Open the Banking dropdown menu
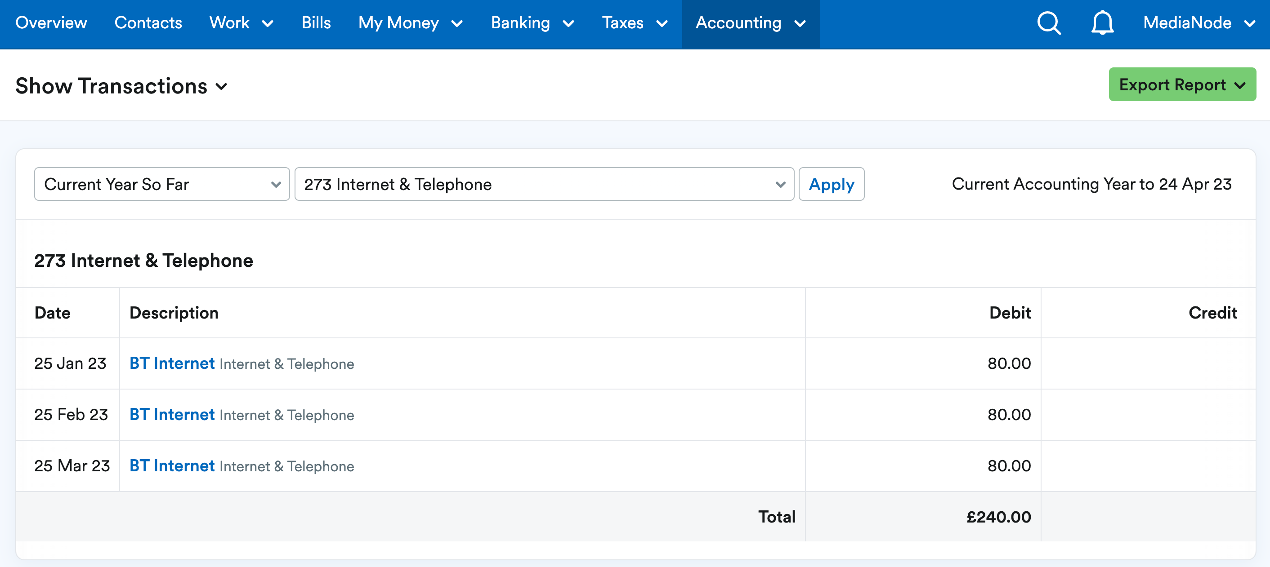 click(532, 23)
